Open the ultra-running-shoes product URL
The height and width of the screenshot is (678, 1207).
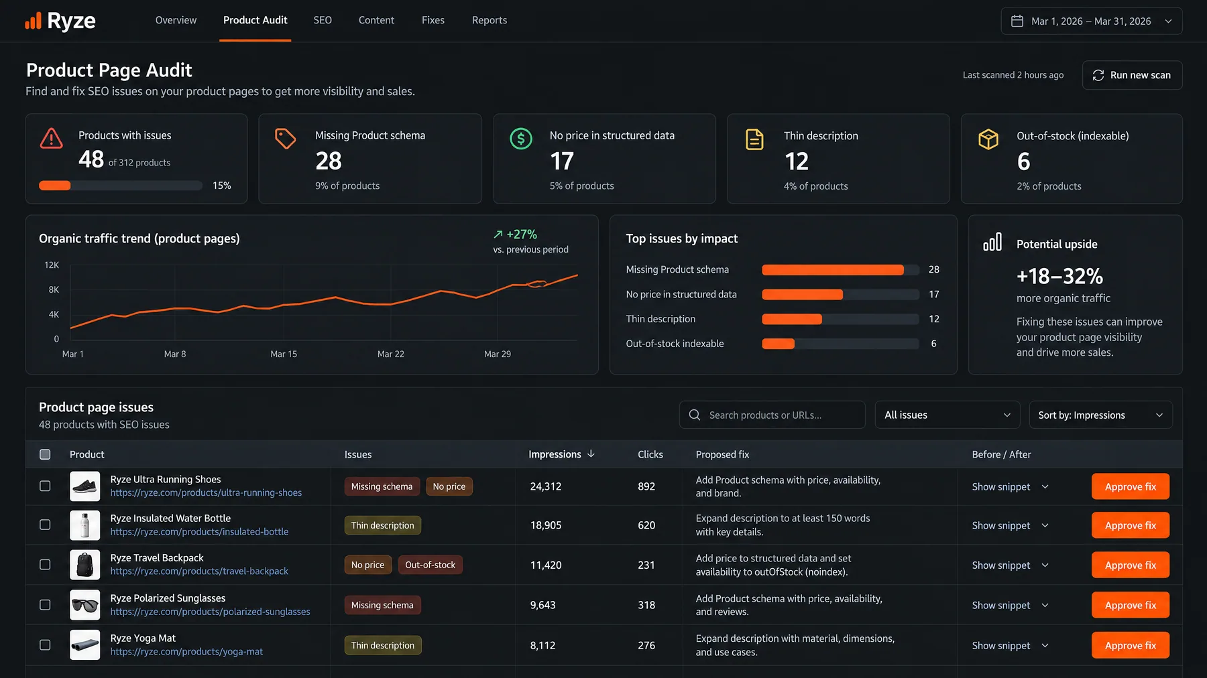206,492
